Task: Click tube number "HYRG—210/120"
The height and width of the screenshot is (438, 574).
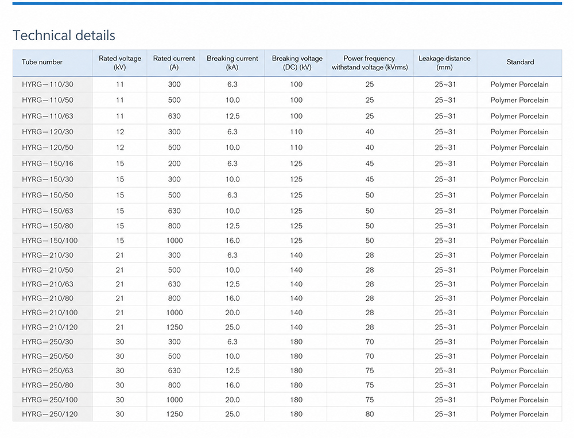Action: click(x=50, y=327)
